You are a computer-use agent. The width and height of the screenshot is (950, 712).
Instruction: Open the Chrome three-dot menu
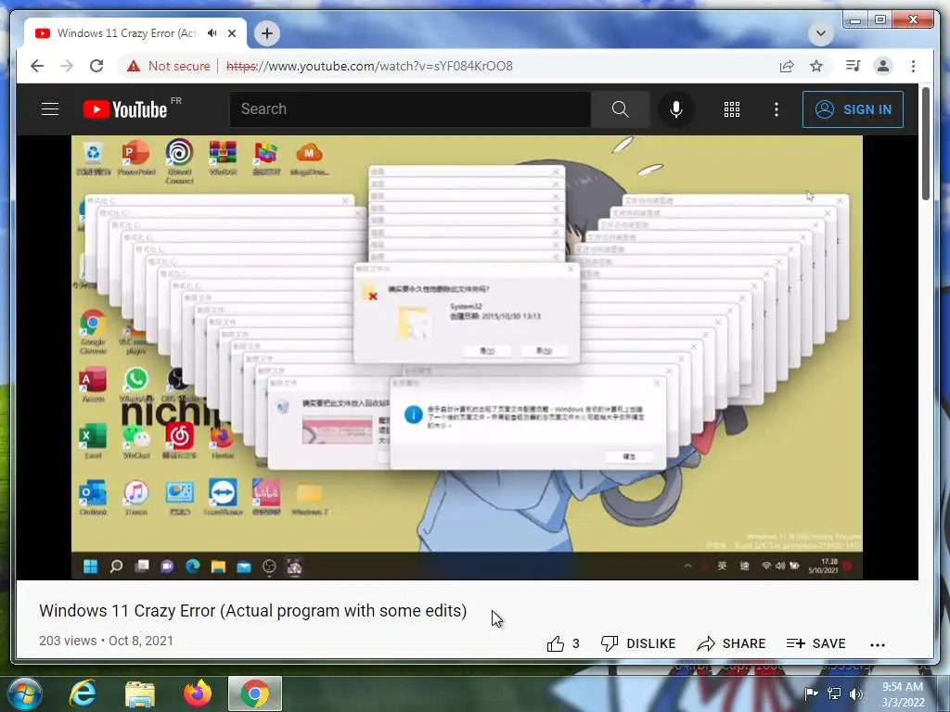pyautogui.click(x=913, y=66)
